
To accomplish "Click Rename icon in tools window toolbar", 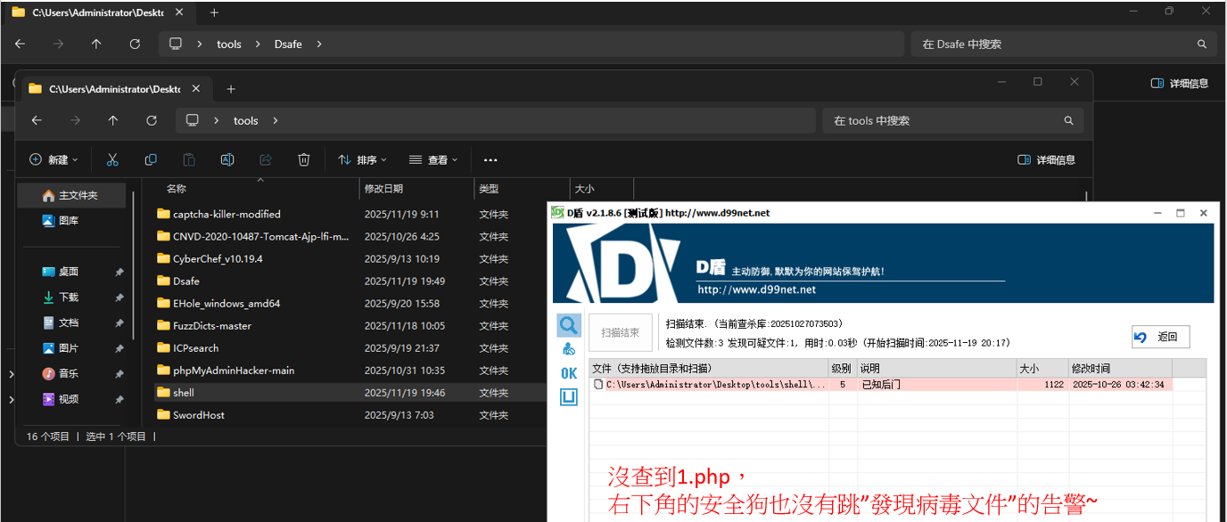I will point(227,159).
